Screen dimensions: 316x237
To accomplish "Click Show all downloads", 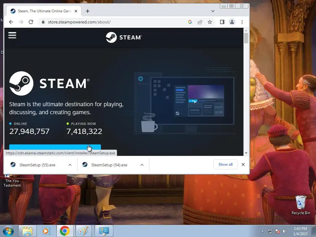I will 225,164.
